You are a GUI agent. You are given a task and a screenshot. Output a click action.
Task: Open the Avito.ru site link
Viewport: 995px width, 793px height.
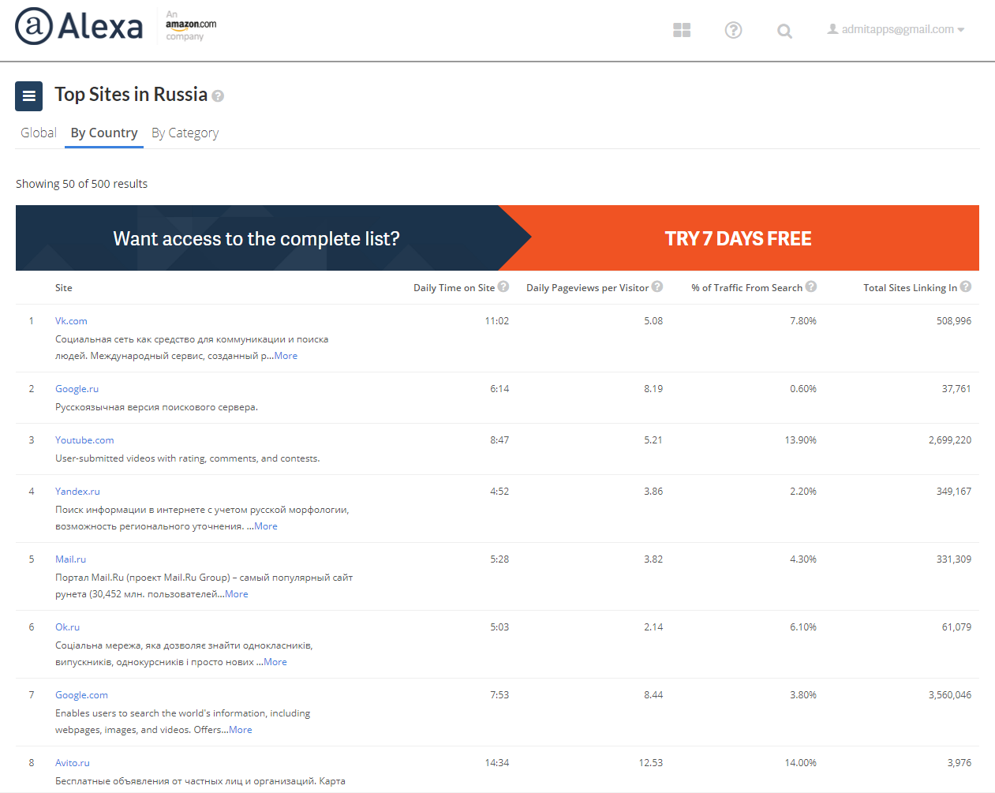pos(73,763)
